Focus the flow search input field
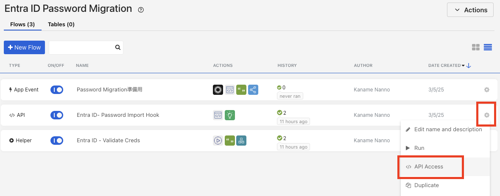This screenshot has height=196, width=500. (x=81, y=47)
